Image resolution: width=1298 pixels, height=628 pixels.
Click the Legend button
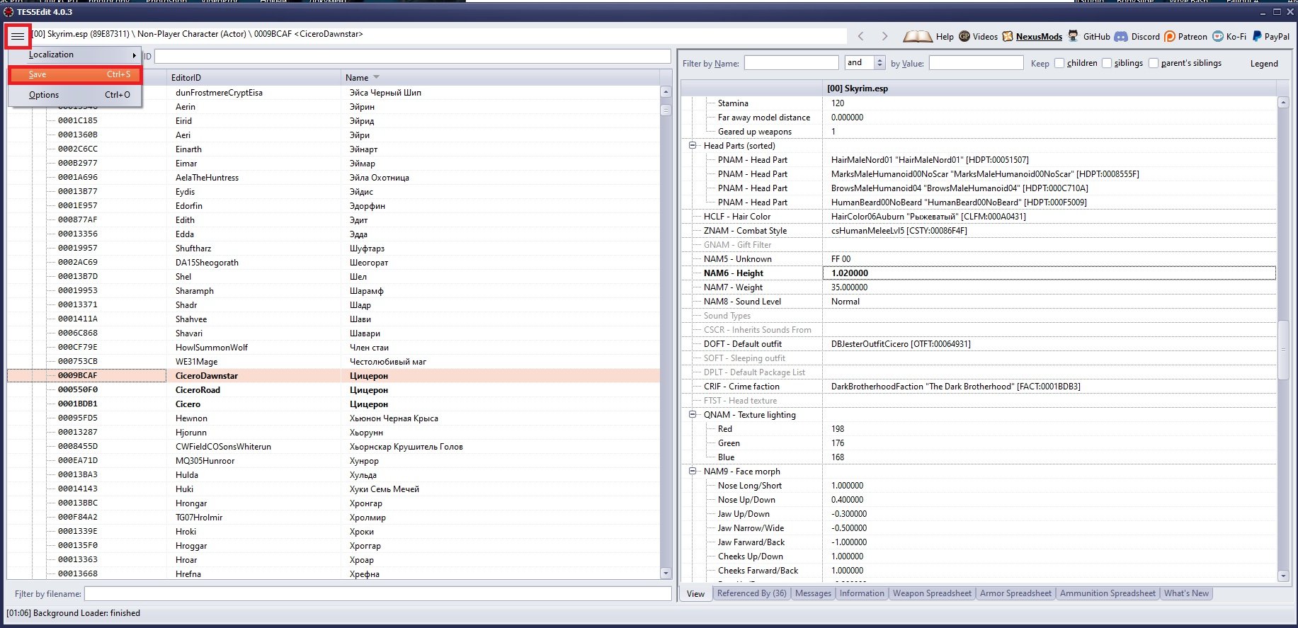pyautogui.click(x=1264, y=64)
